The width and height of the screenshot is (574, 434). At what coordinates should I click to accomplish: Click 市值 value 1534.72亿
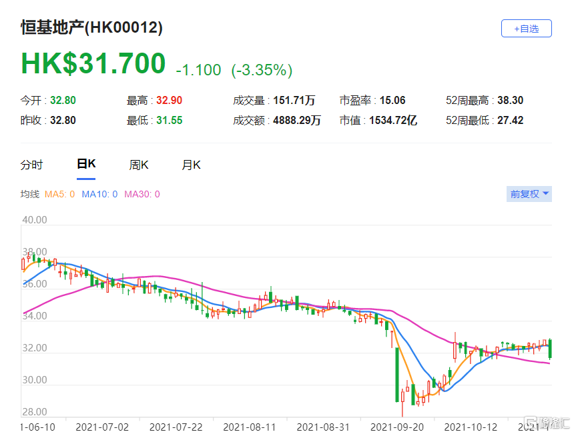(393, 120)
